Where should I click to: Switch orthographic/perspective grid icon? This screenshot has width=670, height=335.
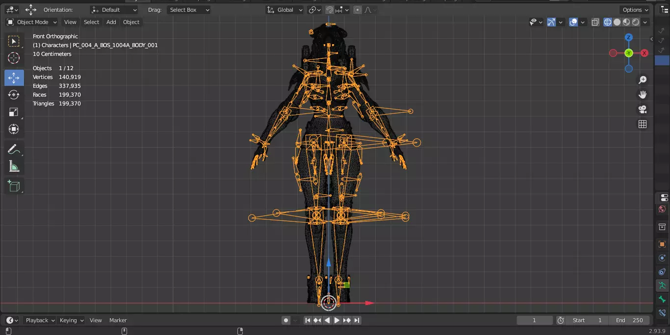(x=643, y=124)
